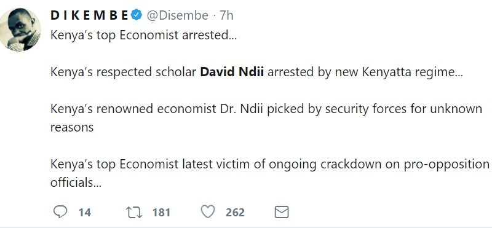Screen dimensions: 492x228
Task: View the 14 replies count
Action: click(84, 213)
